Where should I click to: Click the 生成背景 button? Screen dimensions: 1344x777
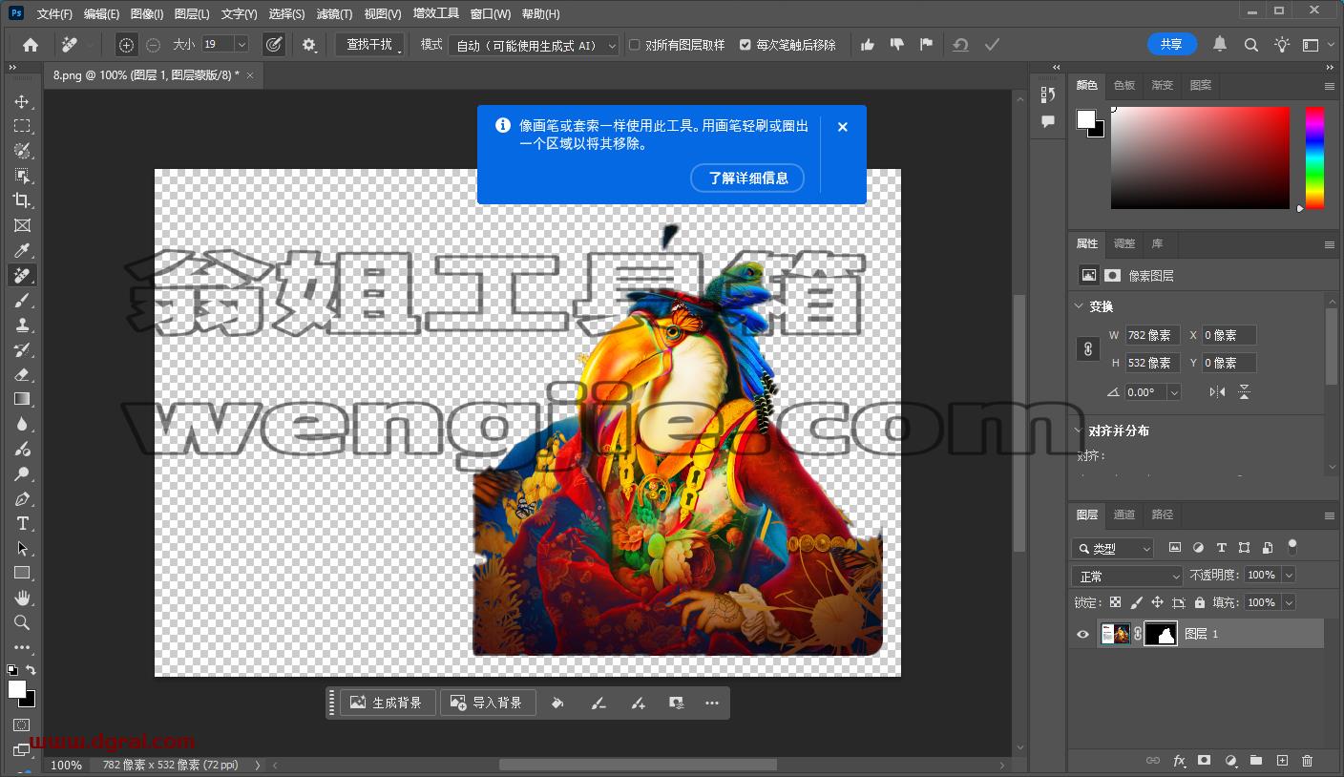pyautogui.click(x=388, y=703)
